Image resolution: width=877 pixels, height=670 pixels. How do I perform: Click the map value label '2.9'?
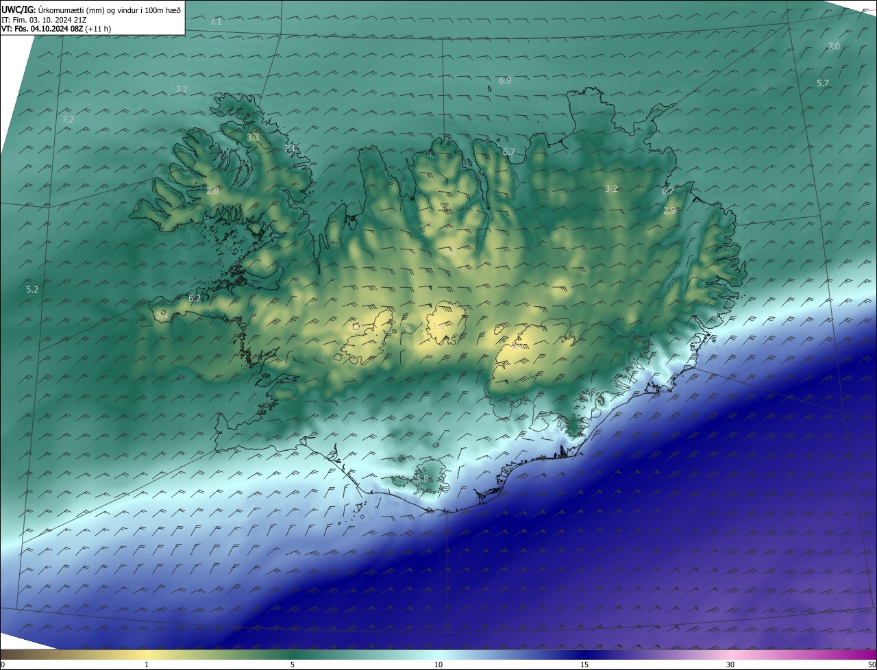(669, 211)
